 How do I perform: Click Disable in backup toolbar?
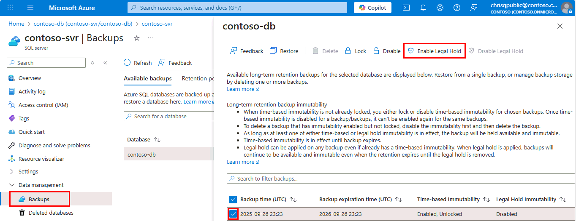386,51
